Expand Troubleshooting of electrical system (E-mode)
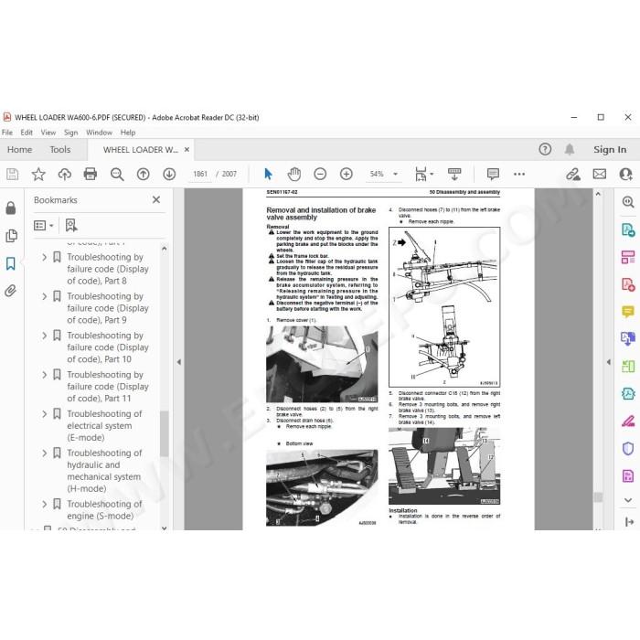Viewport: 640px width, 640px height. point(45,414)
